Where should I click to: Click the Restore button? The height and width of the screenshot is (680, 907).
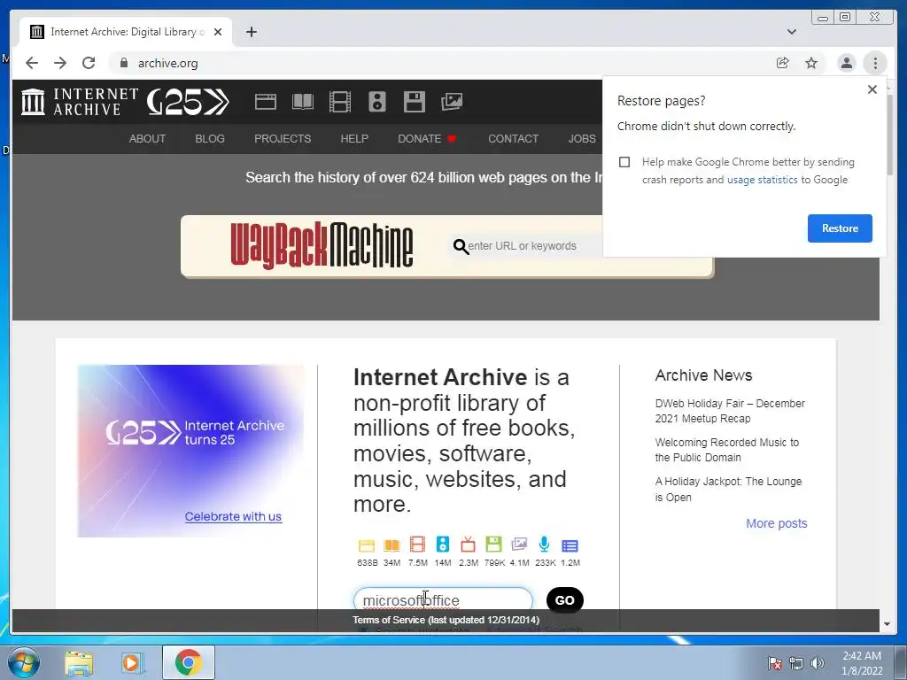click(x=840, y=228)
